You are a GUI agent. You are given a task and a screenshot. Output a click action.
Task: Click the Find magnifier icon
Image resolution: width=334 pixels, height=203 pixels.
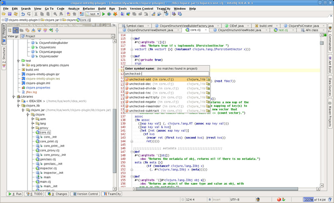[55, 14]
